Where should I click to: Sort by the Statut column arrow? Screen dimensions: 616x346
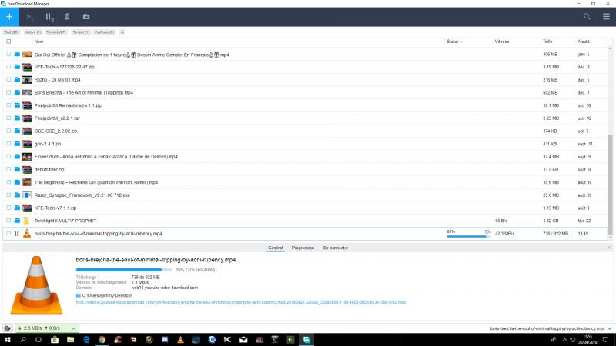tap(462, 42)
